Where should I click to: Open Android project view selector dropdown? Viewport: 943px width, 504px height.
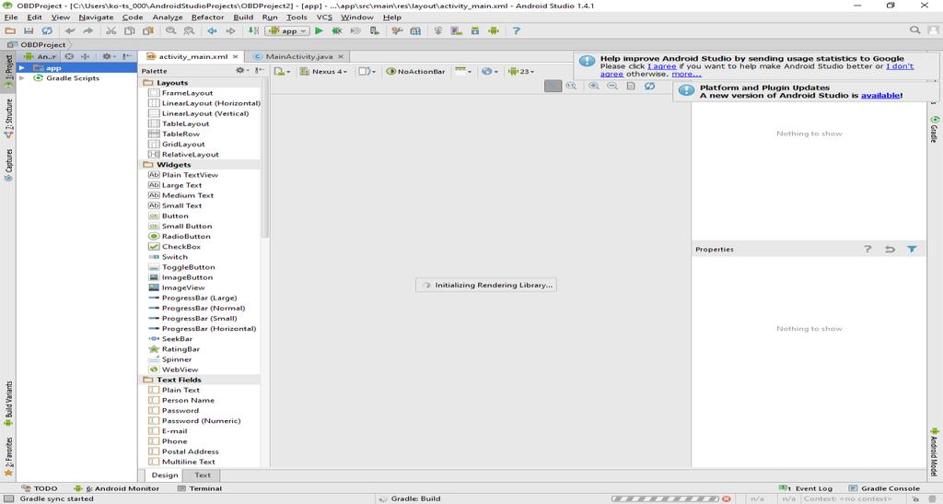[40, 56]
